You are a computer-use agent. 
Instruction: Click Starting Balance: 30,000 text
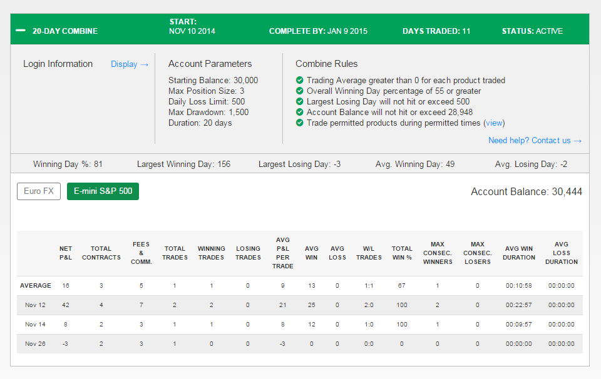(x=213, y=80)
